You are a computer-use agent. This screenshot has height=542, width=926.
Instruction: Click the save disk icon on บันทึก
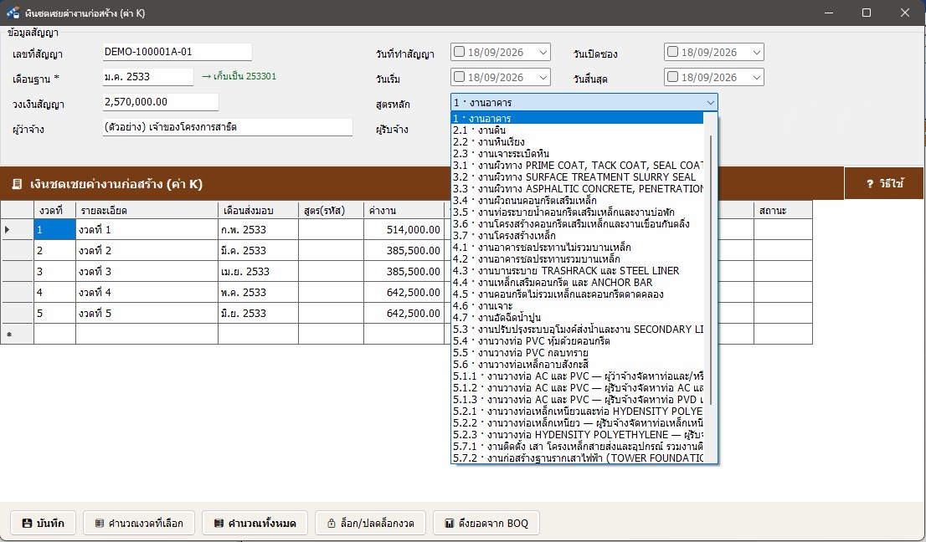tap(27, 523)
